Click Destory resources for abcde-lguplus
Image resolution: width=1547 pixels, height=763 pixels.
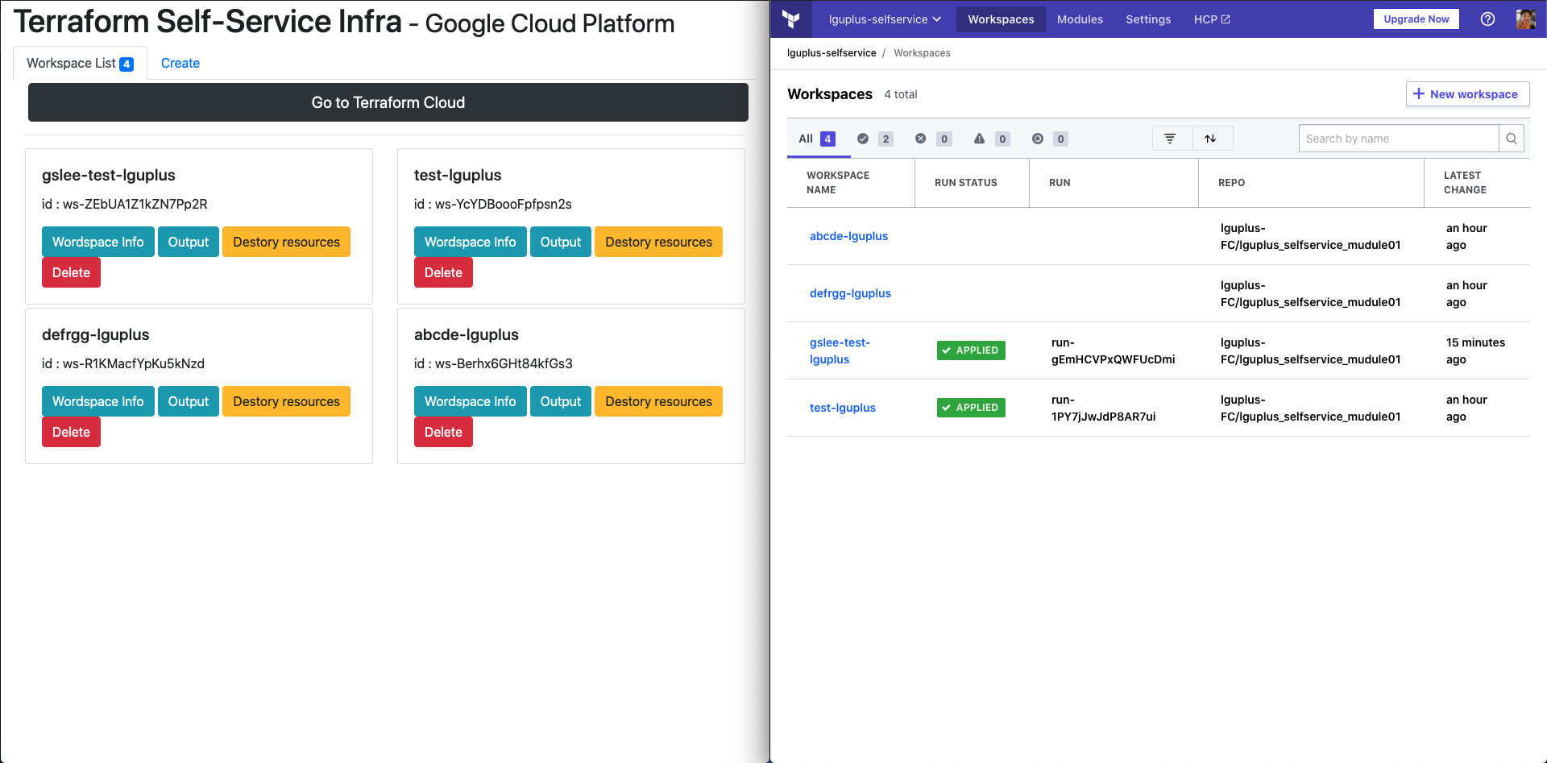(659, 401)
